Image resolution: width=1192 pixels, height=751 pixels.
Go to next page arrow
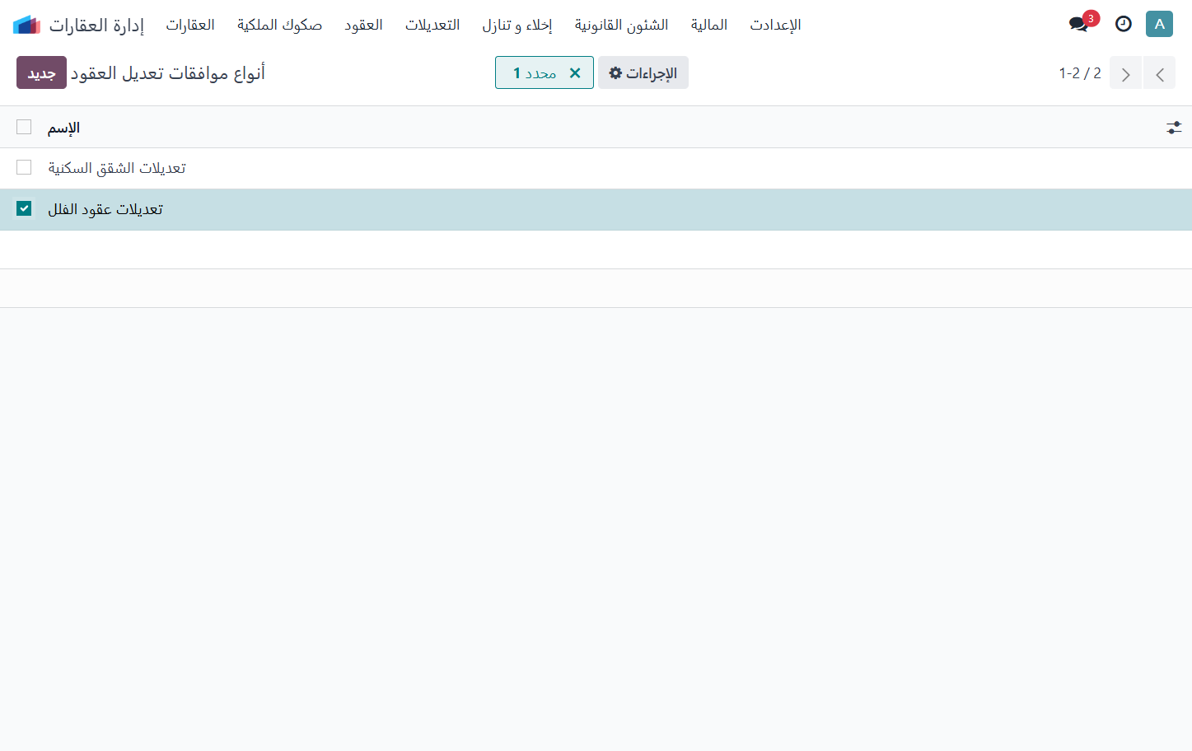(x=1160, y=73)
